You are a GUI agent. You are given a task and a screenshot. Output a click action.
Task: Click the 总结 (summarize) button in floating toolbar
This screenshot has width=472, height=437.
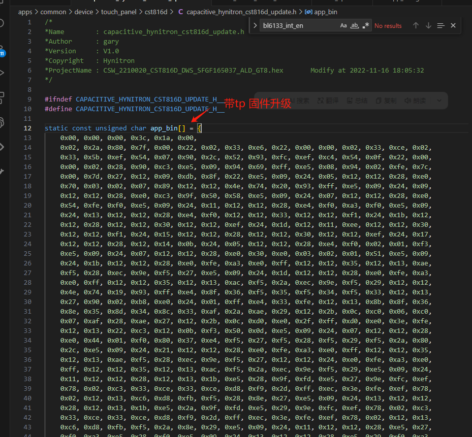[x=357, y=100]
